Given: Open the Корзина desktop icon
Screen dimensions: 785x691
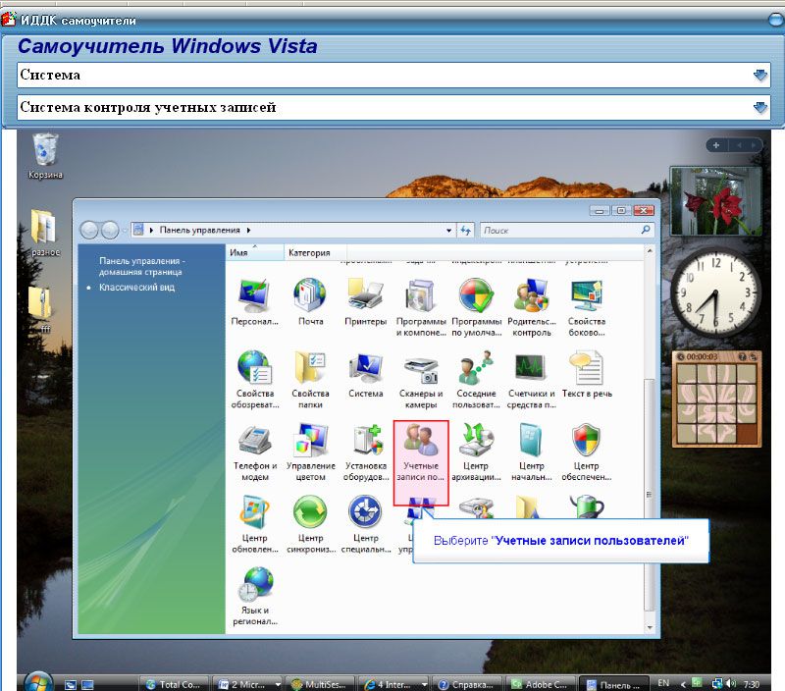Looking at the screenshot, I should [46, 157].
